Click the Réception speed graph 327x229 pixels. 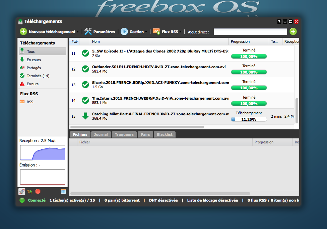pyautogui.click(x=43, y=152)
